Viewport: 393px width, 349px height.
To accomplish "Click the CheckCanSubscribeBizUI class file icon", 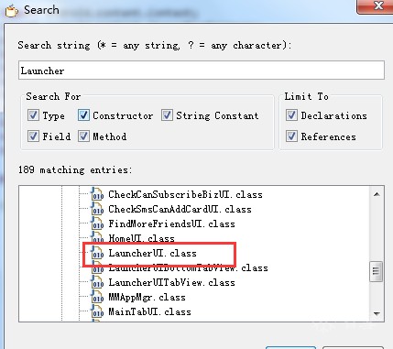I will pos(97,194).
